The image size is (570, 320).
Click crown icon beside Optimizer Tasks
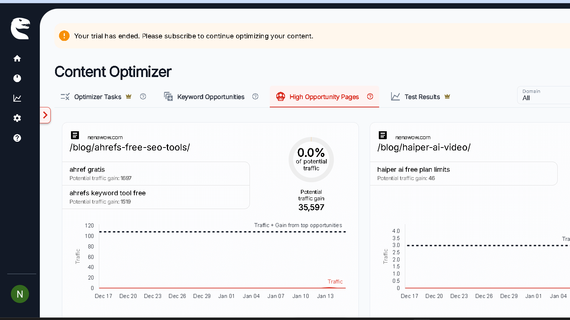tap(129, 96)
